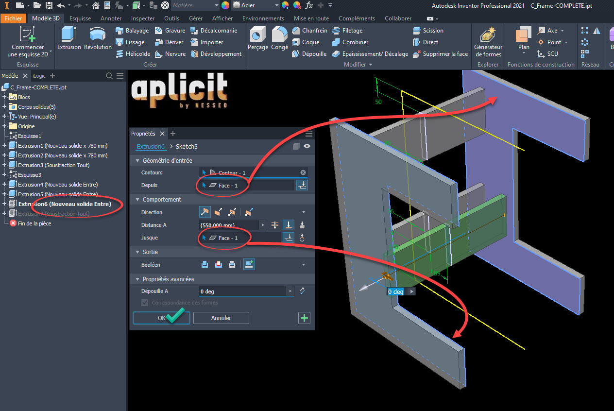Screen dimensions: 614x411
Task: Use the Direct edit tool
Action: [x=426, y=42]
